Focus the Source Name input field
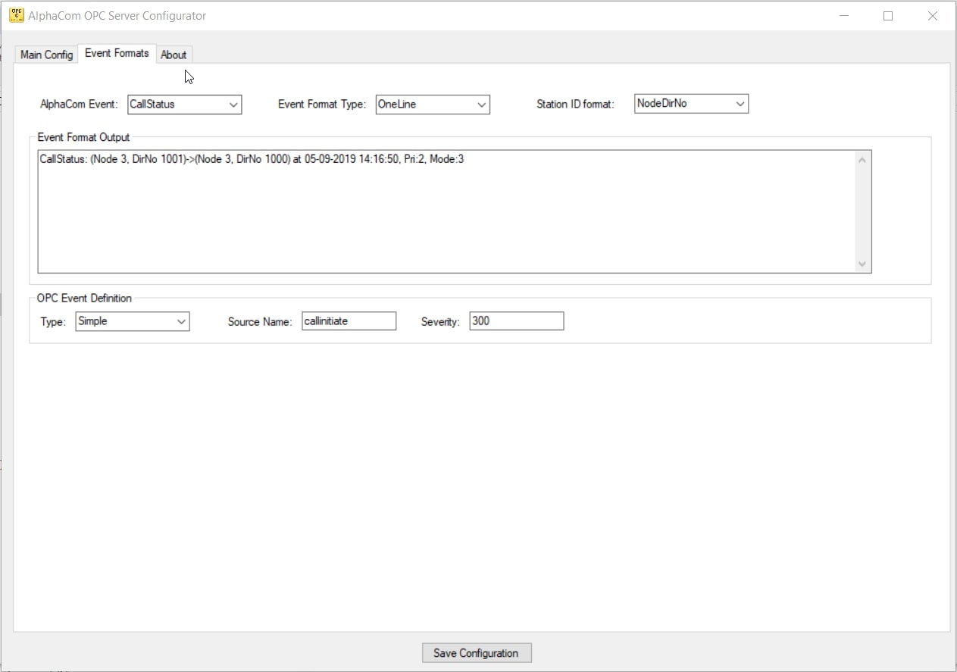957x672 pixels. click(349, 320)
